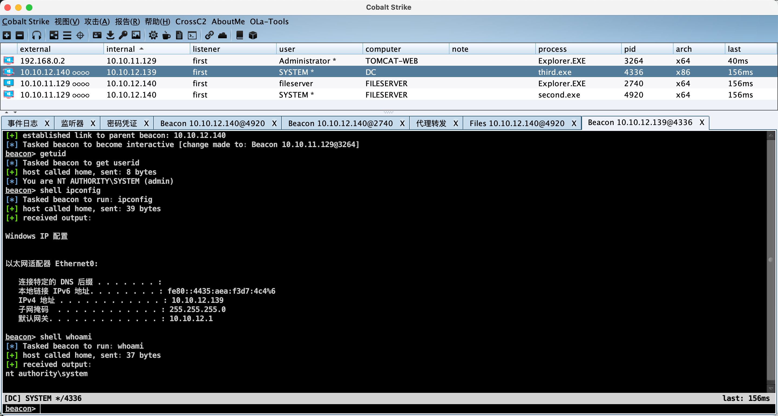Click the targets crosshair icon

pos(80,35)
